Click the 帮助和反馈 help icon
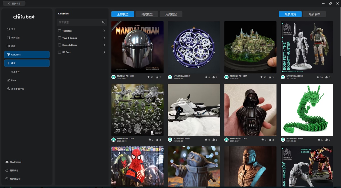This screenshot has height=188, width=341. click(x=7, y=179)
